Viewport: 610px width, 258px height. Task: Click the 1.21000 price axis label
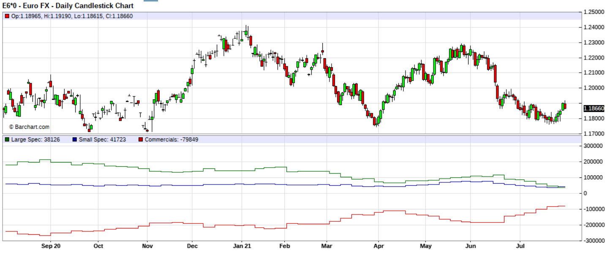pyautogui.click(x=594, y=73)
